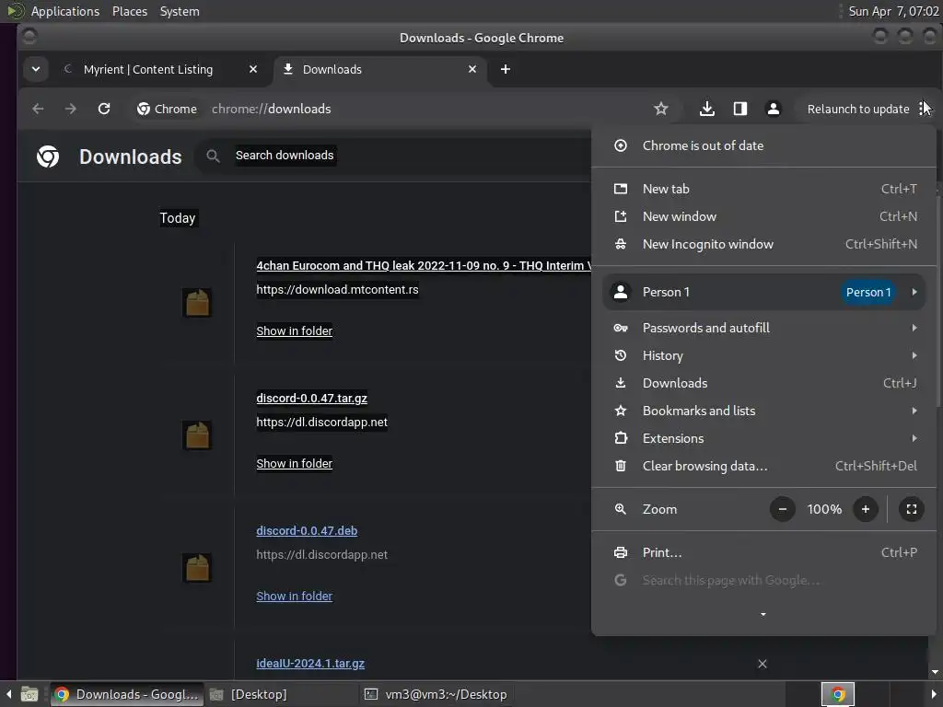Increase zoom with the plus button

point(866,509)
